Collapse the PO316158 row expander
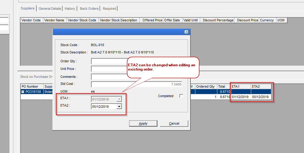304x153 pixels. tap(23, 92)
